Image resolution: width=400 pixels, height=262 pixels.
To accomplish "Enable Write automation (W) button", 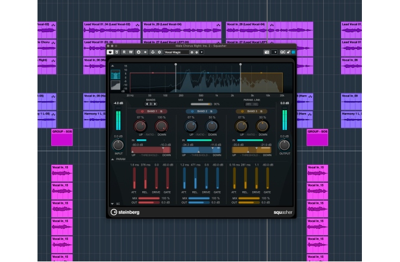I will 130,52.
